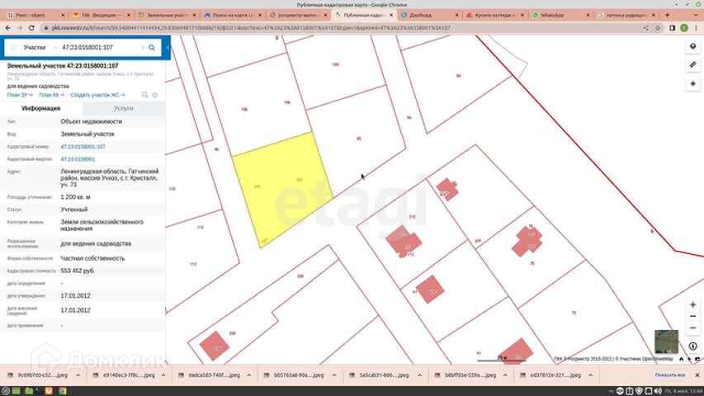704x396 pixels.
Task: Open cadastral quarter link 47:23:0158001
Action: tap(78, 159)
